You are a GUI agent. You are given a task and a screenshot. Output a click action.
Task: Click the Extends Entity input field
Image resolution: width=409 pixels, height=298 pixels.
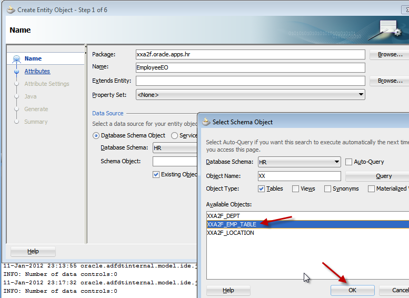(250, 81)
